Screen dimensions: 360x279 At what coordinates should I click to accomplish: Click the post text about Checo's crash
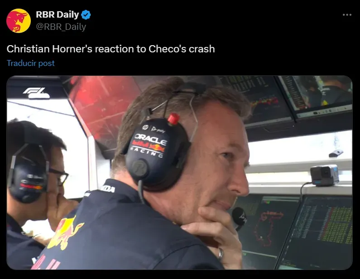point(110,49)
